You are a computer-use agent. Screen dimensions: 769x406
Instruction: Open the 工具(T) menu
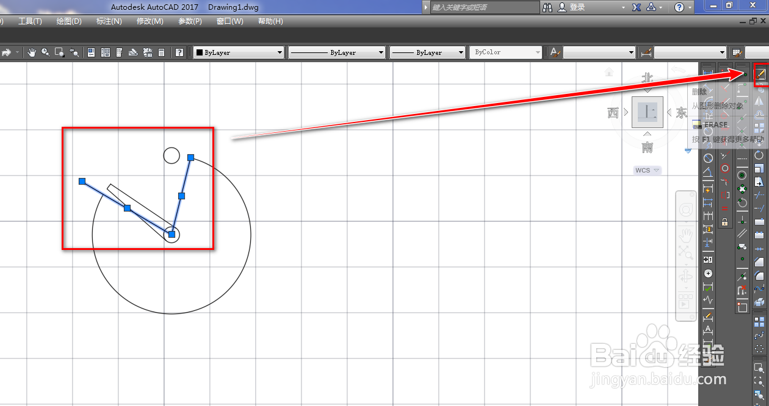[30, 21]
